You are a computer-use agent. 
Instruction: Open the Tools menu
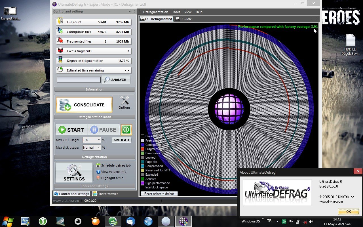pos(176,12)
